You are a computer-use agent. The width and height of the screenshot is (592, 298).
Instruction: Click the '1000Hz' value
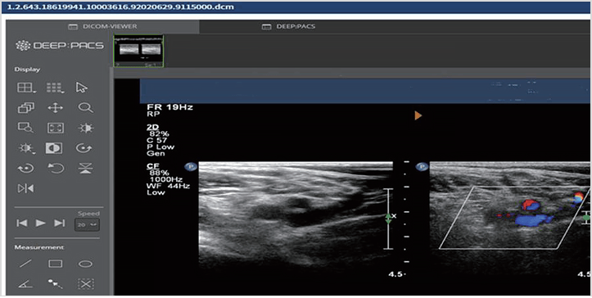[x=166, y=179]
